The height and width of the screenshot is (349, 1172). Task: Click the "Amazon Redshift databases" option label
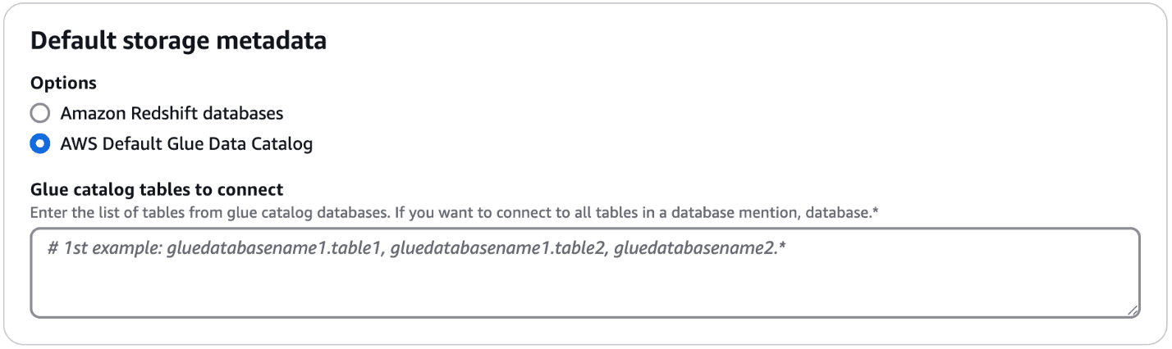tap(172, 113)
